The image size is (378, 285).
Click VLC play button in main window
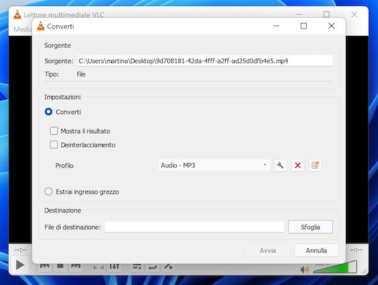(20, 265)
